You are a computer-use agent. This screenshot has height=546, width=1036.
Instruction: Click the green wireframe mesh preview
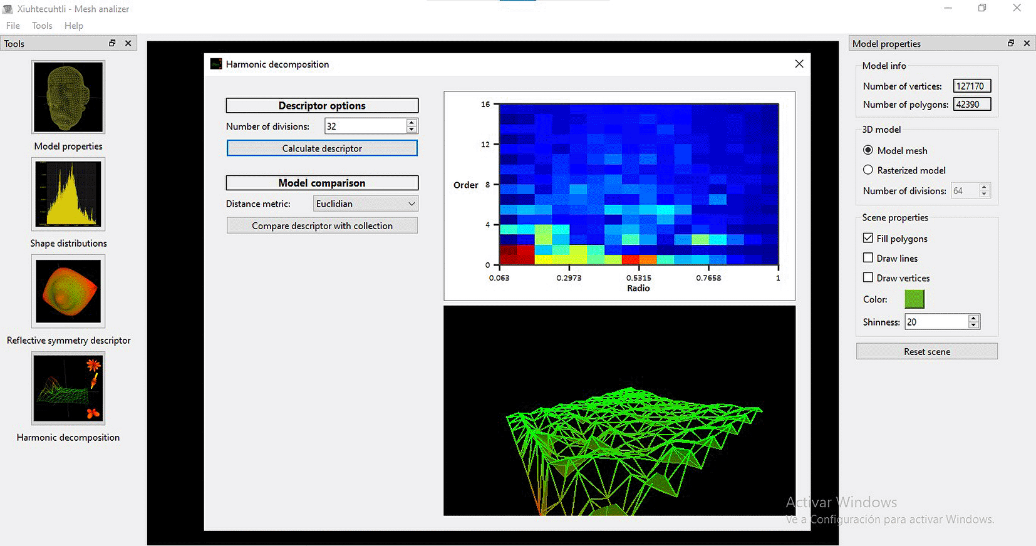619,411
